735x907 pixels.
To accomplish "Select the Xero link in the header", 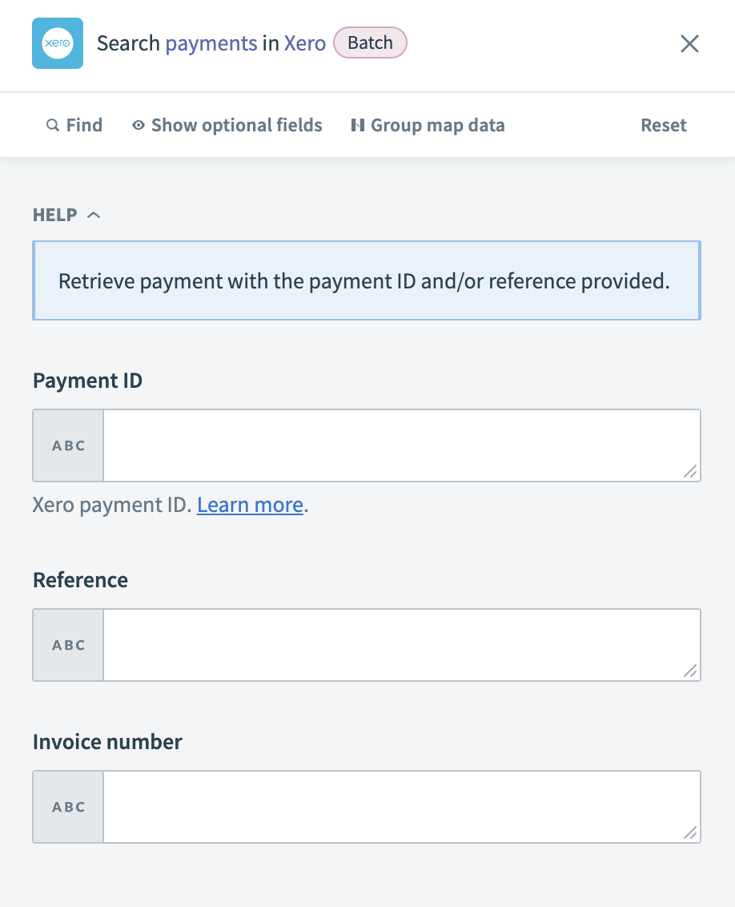I will pyautogui.click(x=304, y=43).
